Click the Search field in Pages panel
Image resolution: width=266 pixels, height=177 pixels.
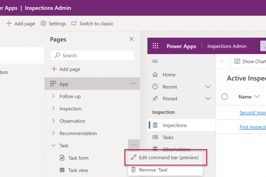click(x=93, y=55)
